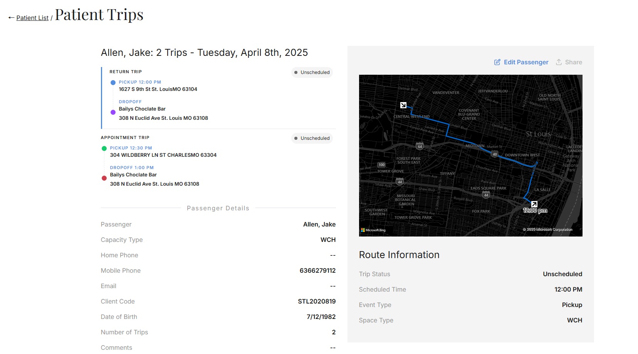Click the red dropoff dot in Appointment Trip
The width and height of the screenshot is (638, 354).
click(104, 178)
